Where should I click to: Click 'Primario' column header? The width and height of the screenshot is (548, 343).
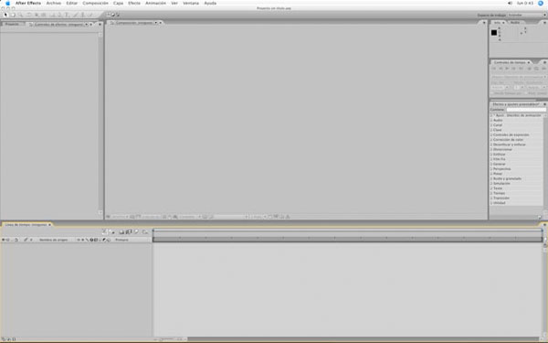122,240
